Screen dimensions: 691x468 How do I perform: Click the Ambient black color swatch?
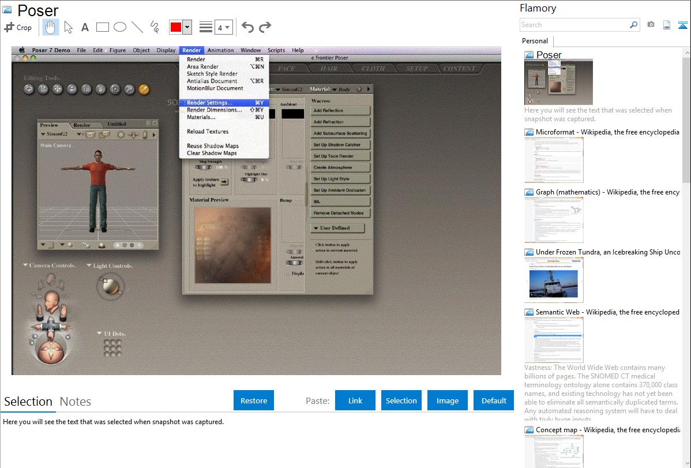click(x=292, y=114)
